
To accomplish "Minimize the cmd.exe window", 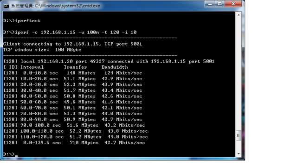I will pyautogui.click(x=210, y=4).
